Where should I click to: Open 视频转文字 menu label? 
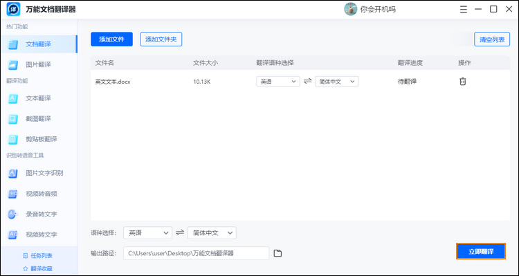[42, 234]
